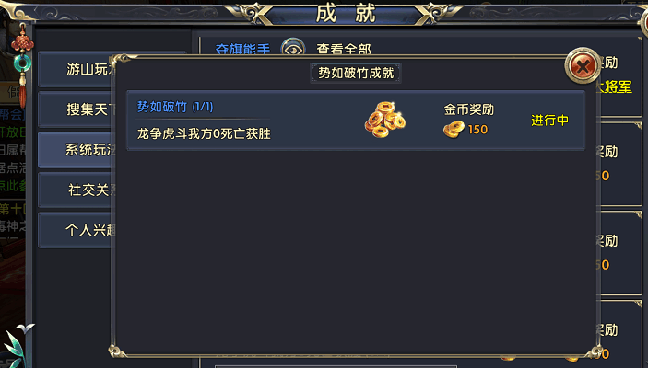Click the 查看全部 label text
The image size is (648, 368).
pos(344,49)
